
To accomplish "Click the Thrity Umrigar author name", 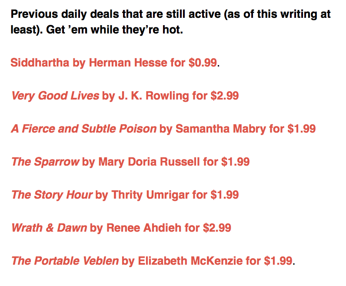I will 150,195.
